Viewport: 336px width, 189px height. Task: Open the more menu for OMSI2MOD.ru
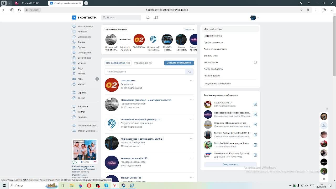point(192,80)
